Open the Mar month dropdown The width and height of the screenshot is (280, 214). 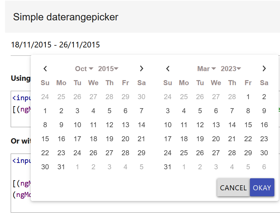(x=206, y=68)
